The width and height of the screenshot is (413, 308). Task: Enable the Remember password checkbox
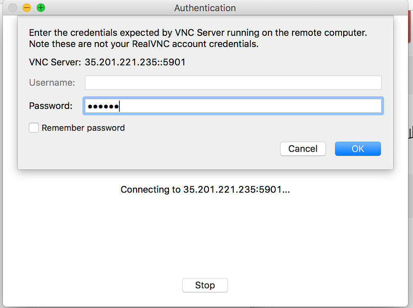point(34,128)
